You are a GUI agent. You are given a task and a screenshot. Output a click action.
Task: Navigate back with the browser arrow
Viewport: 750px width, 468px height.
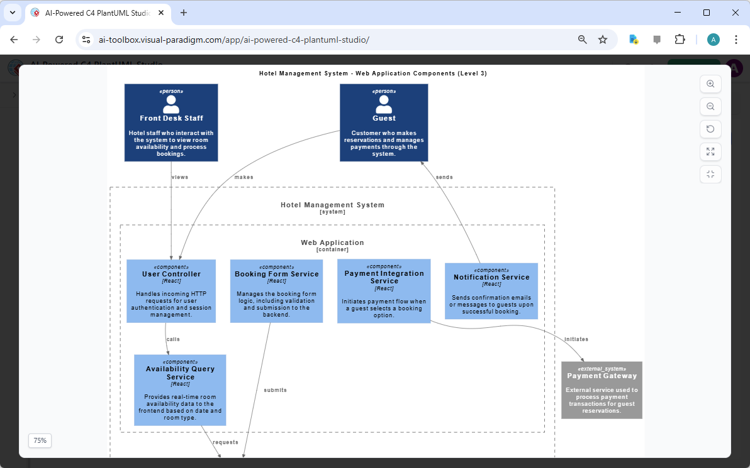(14, 39)
